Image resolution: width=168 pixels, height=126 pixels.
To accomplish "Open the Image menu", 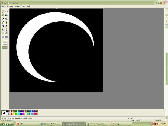I will point(17,6).
